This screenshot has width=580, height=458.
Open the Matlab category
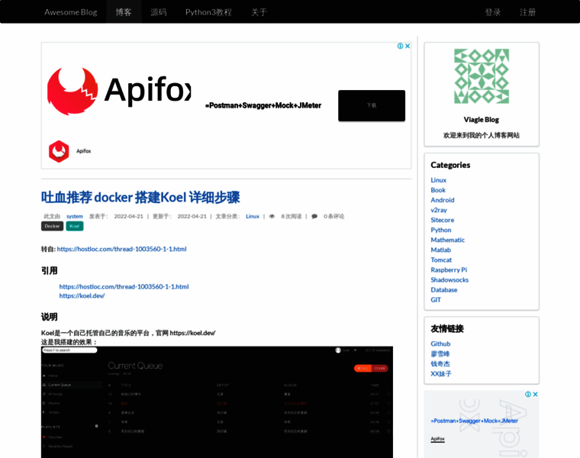tap(441, 250)
